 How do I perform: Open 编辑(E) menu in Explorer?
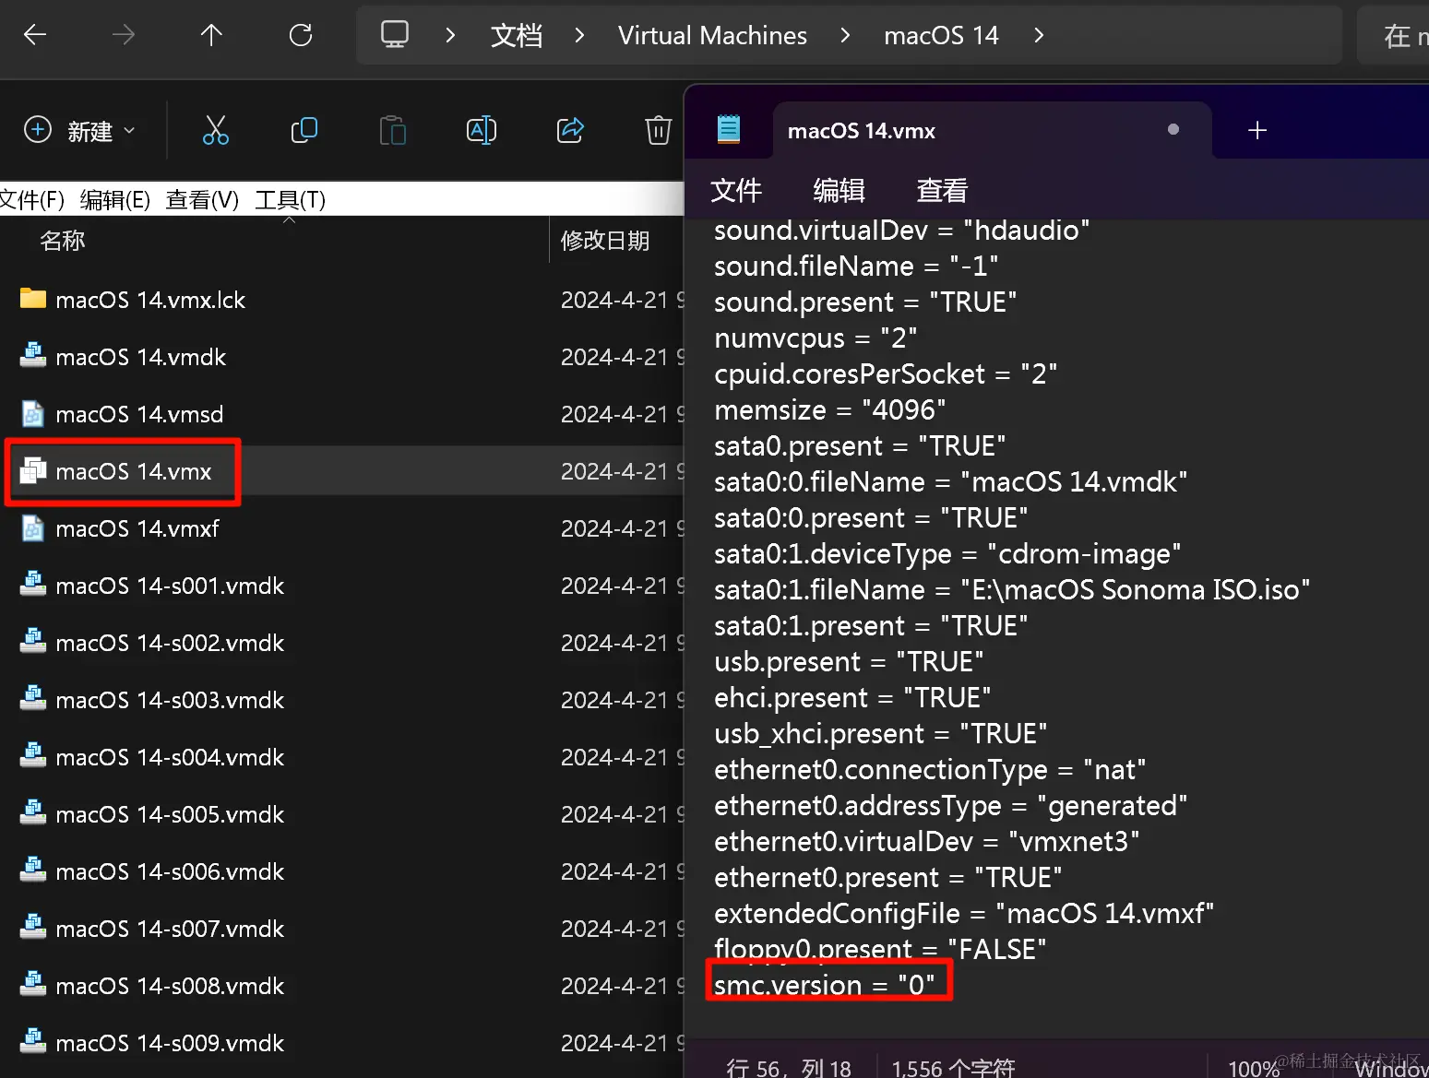point(114,199)
